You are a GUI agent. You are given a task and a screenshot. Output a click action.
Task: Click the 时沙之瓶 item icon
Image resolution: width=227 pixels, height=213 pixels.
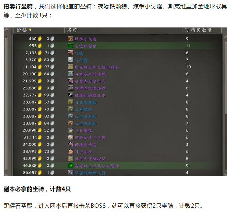point(70,151)
